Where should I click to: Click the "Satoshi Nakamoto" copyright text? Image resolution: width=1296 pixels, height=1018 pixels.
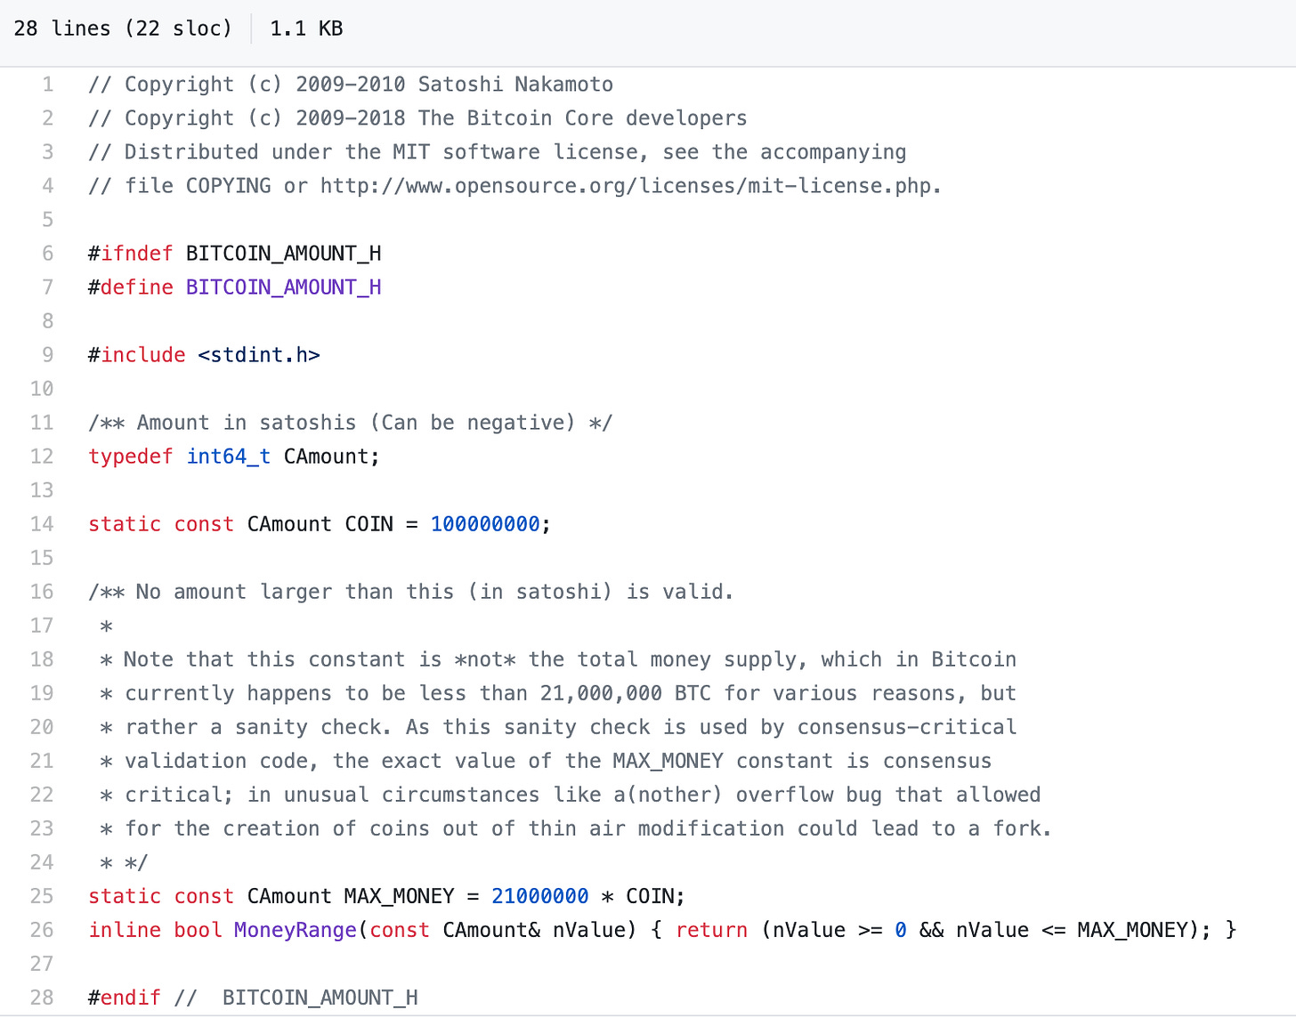coord(515,85)
